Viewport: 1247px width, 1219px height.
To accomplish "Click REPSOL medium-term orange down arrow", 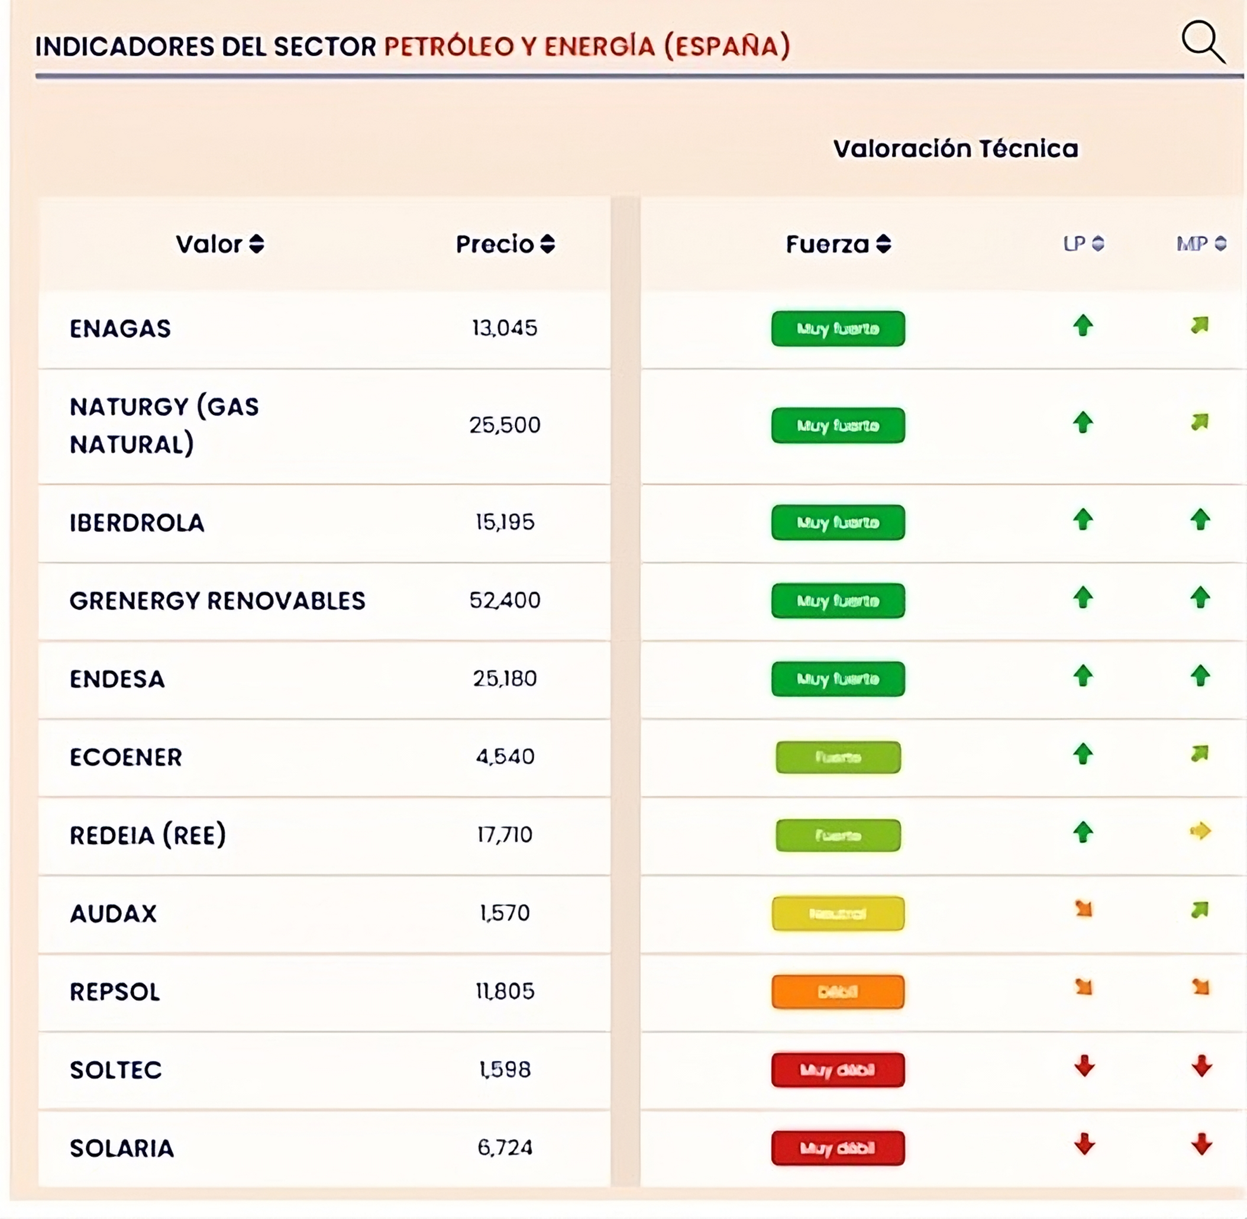I will point(1201,987).
